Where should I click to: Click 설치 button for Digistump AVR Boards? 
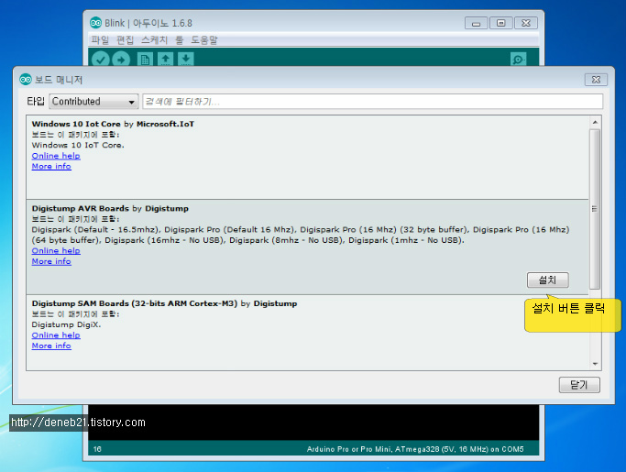point(547,280)
